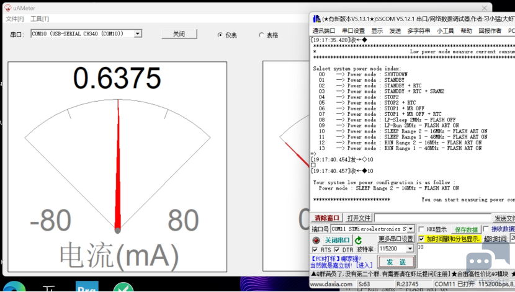
Task: Click the red port status indicator in SSCOM
Action: pos(316,240)
